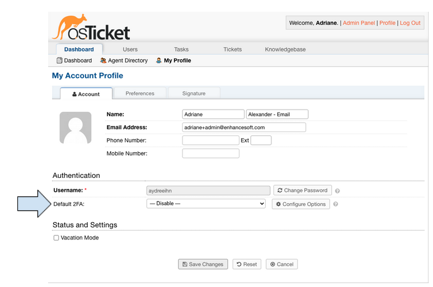
Task: Click the profile avatar placeholder image
Action: pos(76,128)
